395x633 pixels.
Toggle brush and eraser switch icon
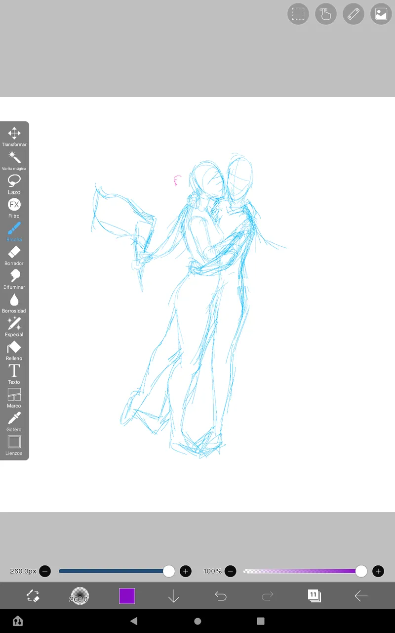[x=33, y=596]
